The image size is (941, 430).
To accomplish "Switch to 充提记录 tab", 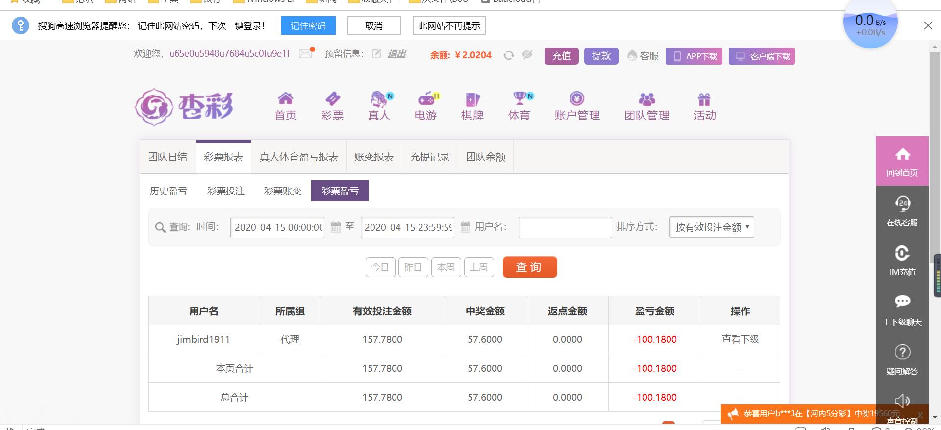I will [x=430, y=157].
